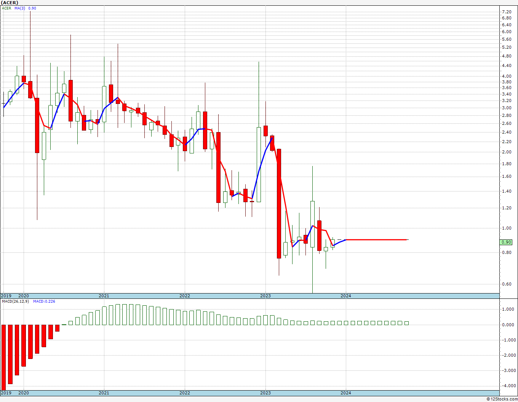
Task: Select the 2.80 price axis label
Action: pyautogui.click(x=507, y=115)
